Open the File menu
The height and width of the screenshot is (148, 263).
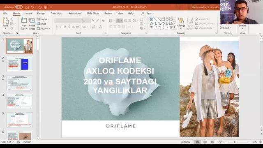[5, 13]
